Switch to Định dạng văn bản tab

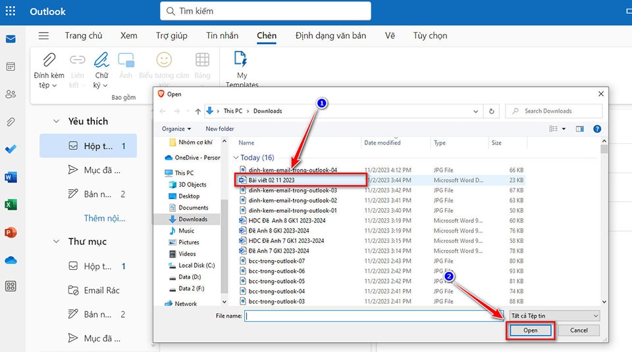[330, 36]
